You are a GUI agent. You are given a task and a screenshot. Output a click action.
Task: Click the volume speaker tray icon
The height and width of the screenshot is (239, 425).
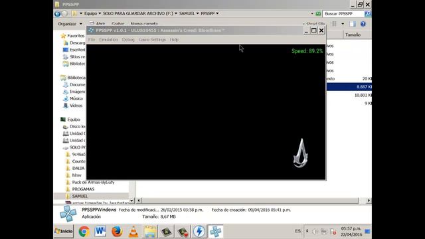point(315,232)
